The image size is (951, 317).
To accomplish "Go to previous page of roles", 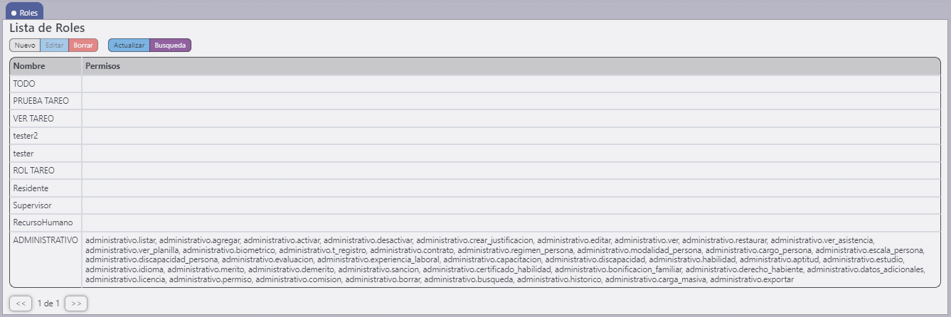I will point(21,303).
